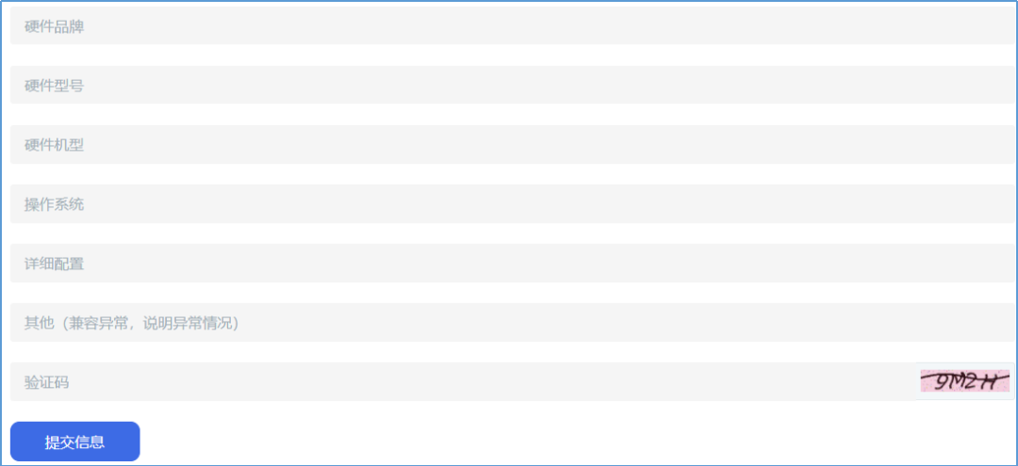Click the operating system text box
This screenshot has width=1018, height=466.
tap(509, 204)
